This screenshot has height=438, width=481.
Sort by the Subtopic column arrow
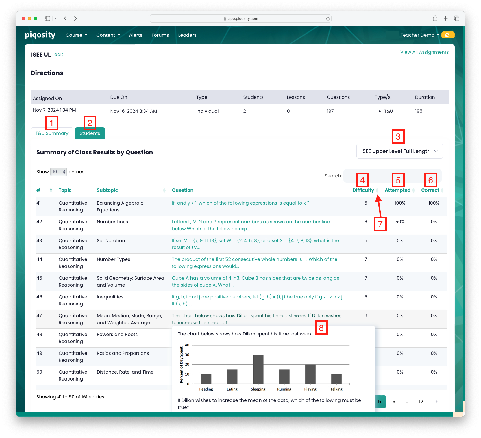point(164,190)
